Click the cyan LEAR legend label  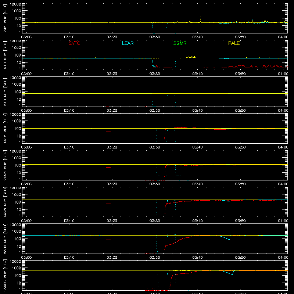point(128,43)
